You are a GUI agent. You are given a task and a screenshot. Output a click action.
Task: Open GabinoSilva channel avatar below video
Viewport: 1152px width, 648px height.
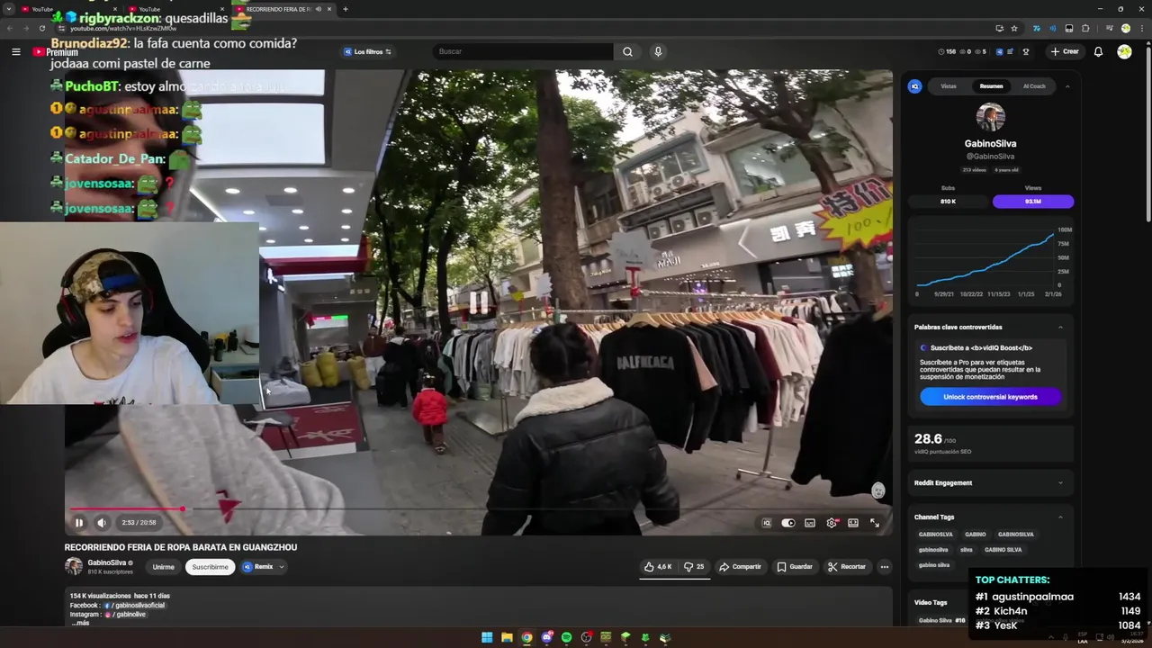coord(74,566)
